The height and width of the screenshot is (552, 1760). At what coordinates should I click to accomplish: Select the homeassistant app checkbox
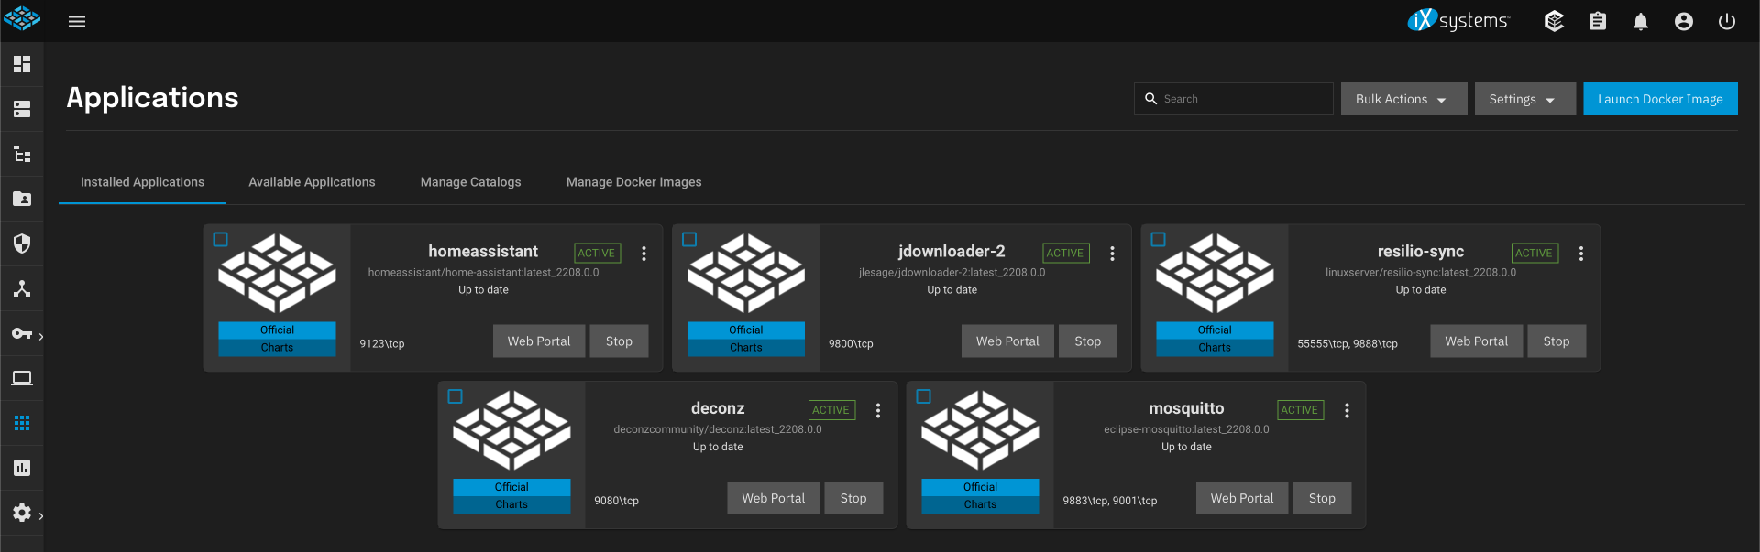coord(221,240)
